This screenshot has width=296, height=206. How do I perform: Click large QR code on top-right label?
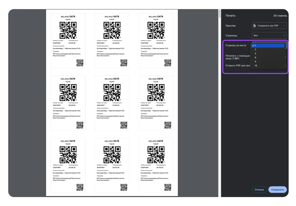coord(156,30)
